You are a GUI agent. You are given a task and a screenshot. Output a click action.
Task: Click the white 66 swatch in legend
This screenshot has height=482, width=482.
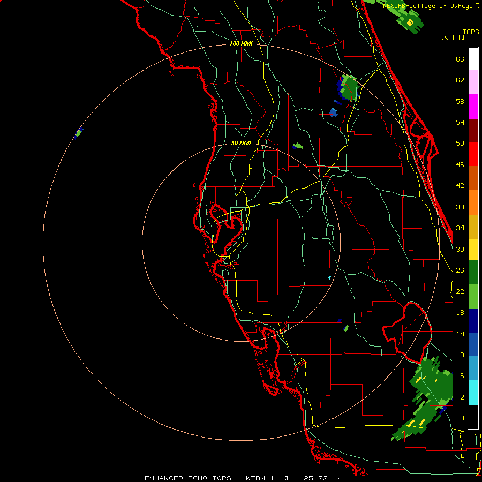[473, 59]
